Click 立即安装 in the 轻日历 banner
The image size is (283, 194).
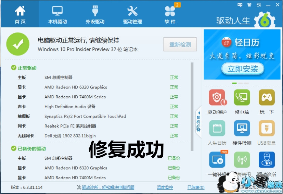point(243,69)
